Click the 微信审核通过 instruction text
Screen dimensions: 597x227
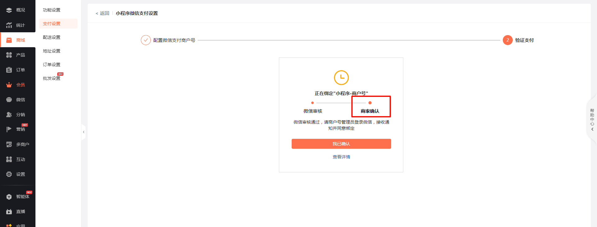point(341,125)
